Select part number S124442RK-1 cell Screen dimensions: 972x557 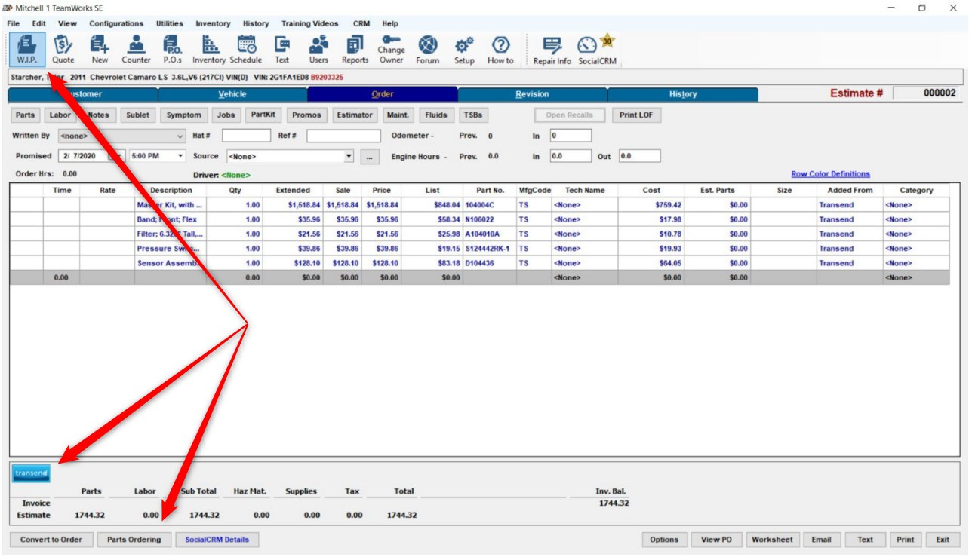[x=489, y=249]
